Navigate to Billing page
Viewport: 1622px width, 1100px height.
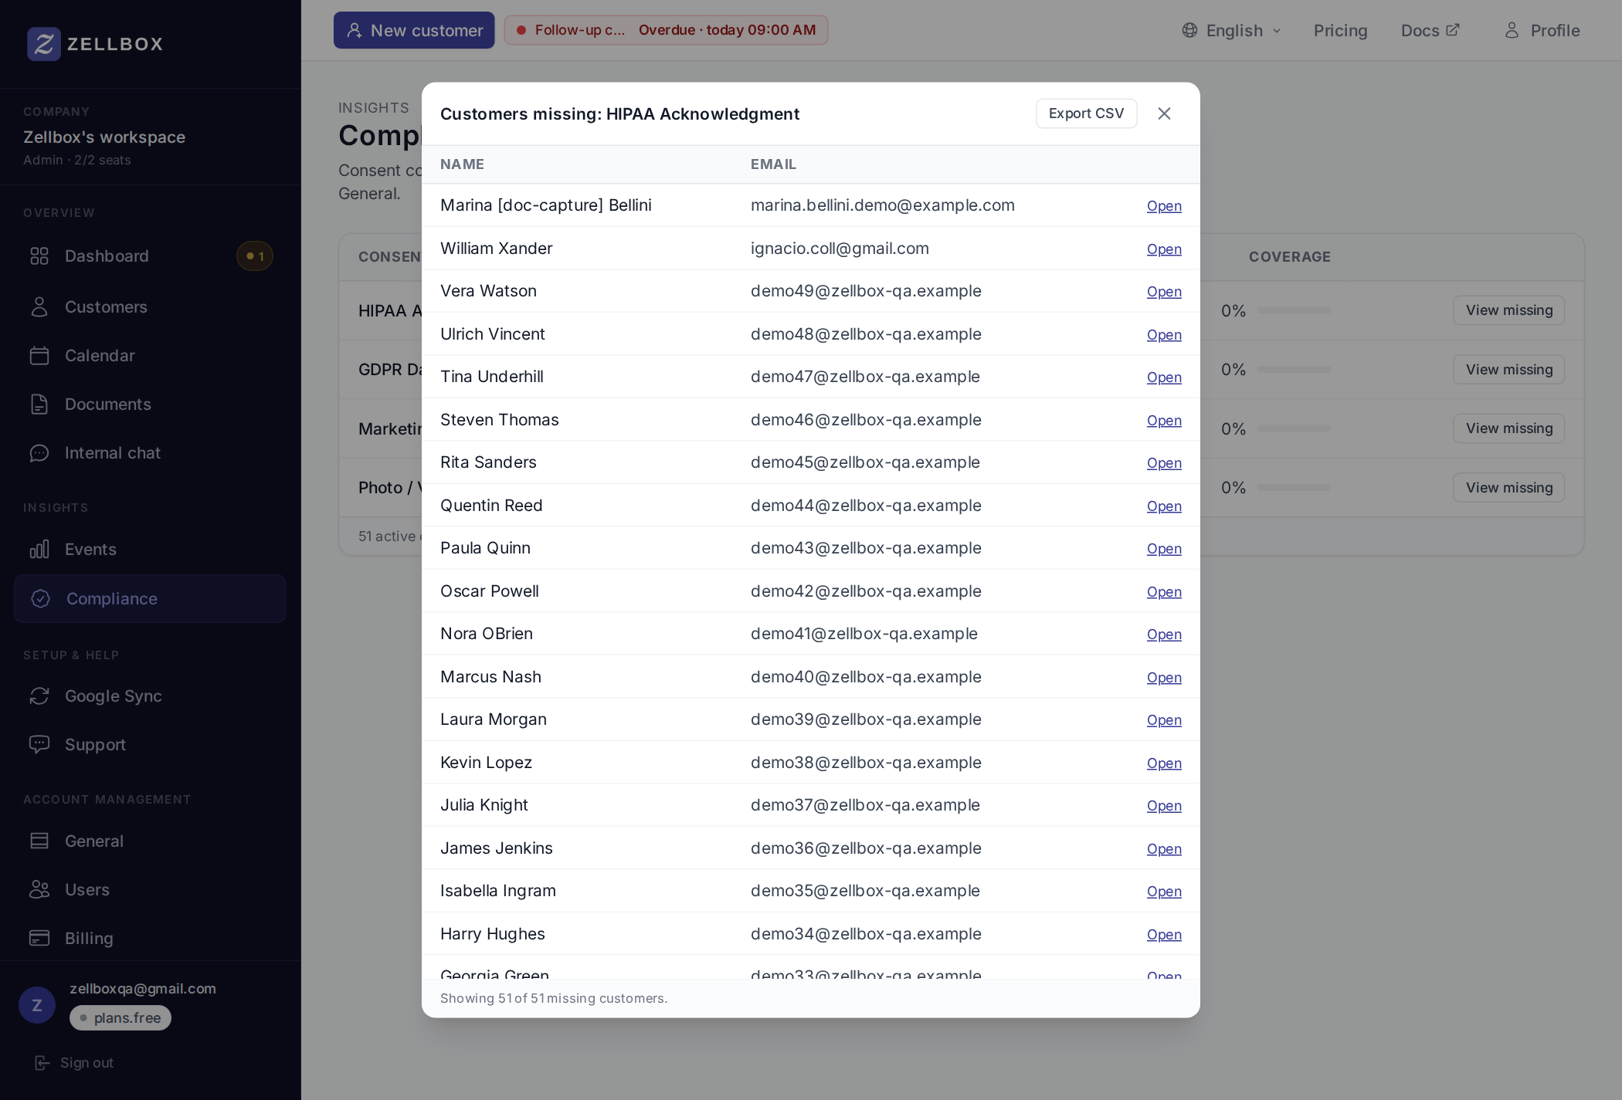[x=150, y=939]
